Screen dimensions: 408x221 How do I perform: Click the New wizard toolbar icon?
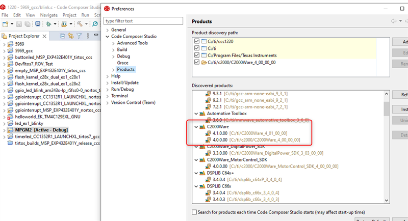(x=5, y=24)
